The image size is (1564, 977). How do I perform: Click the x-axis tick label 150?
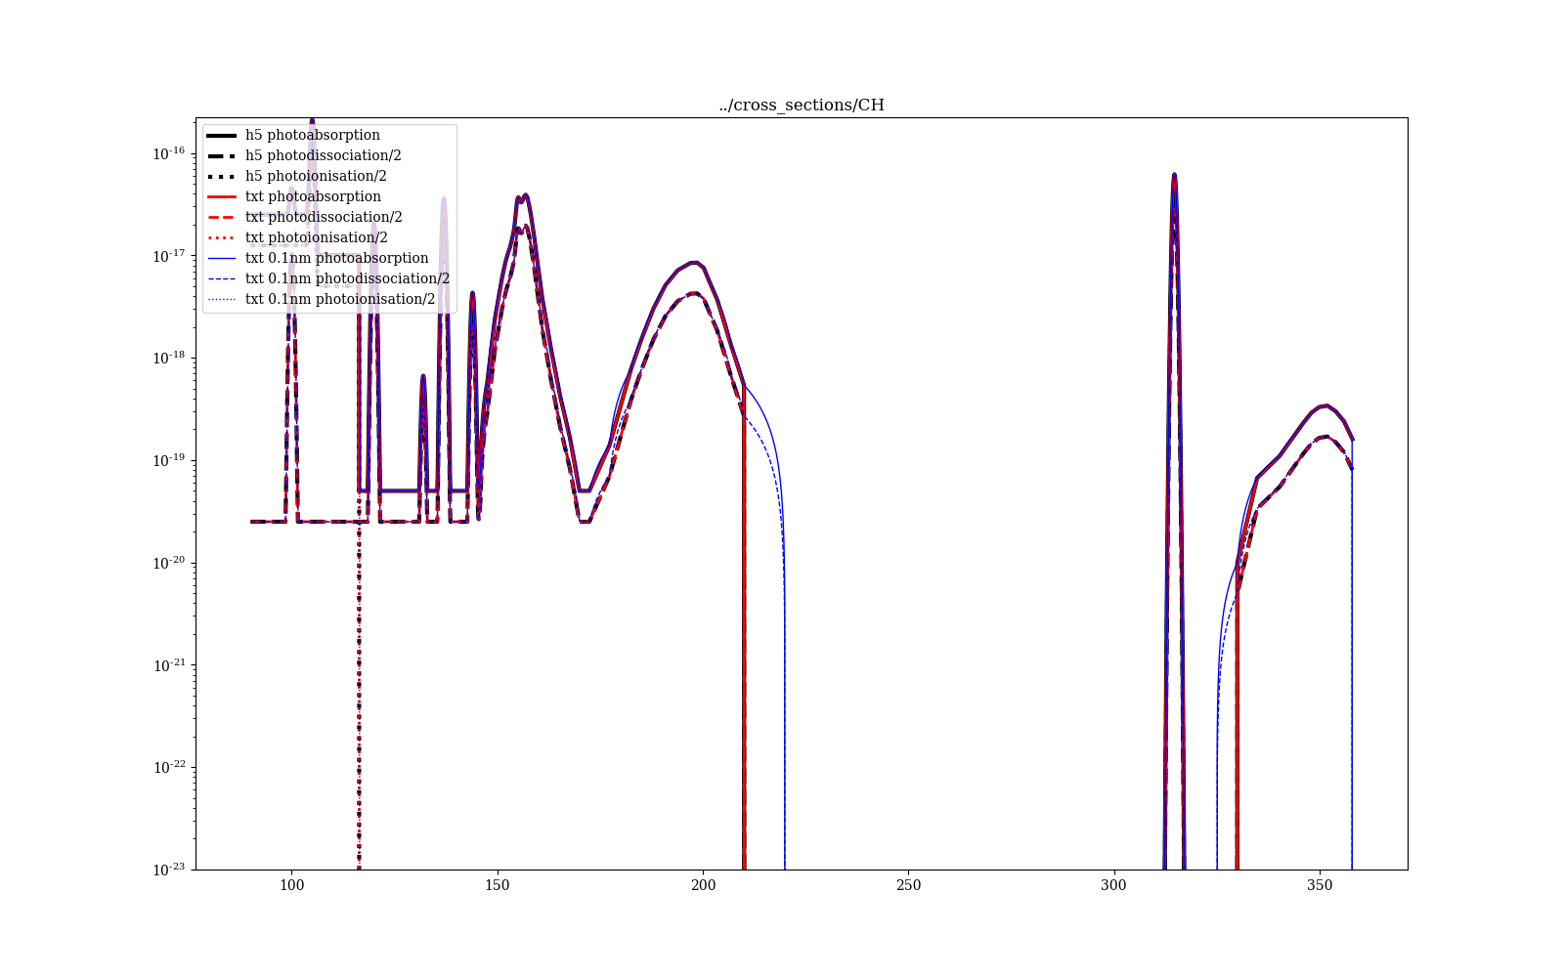point(498,885)
